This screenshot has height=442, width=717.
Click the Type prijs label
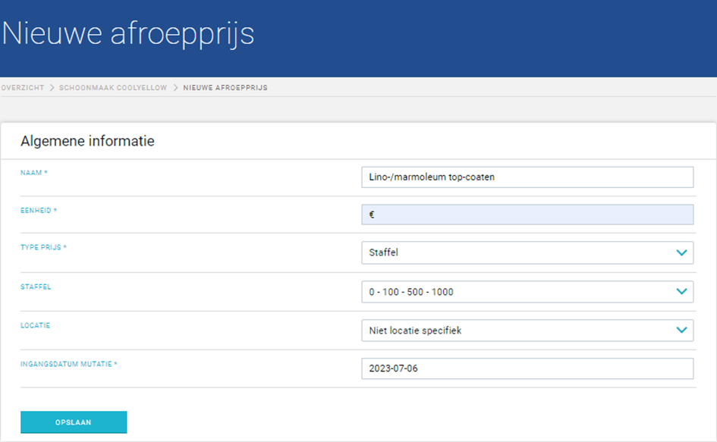[x=43, y=247]
